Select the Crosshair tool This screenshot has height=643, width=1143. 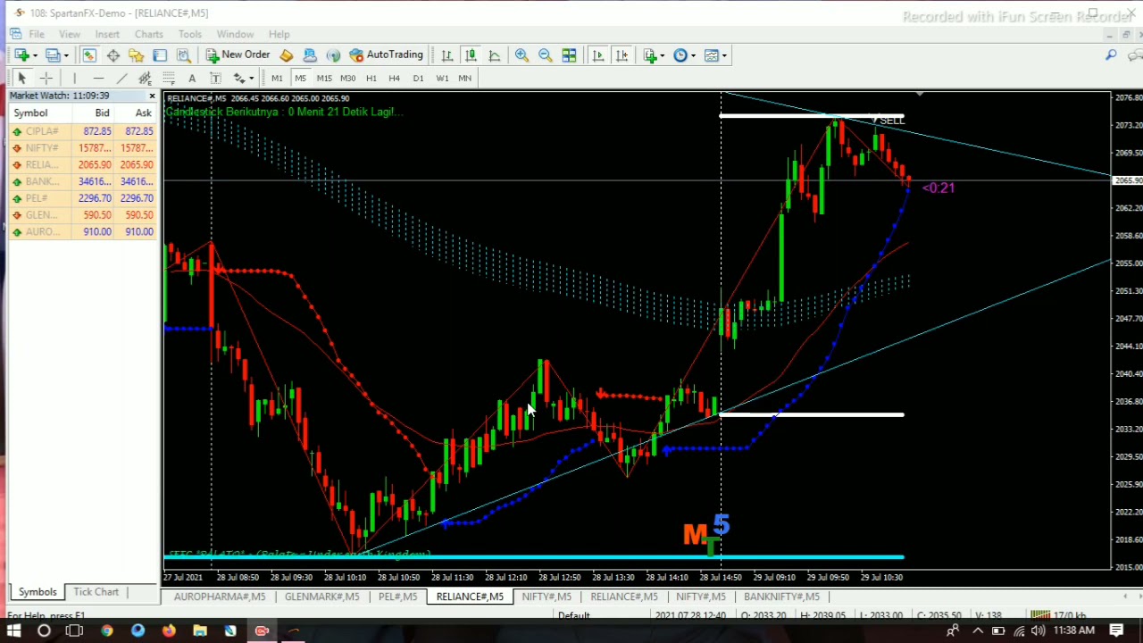46,79
